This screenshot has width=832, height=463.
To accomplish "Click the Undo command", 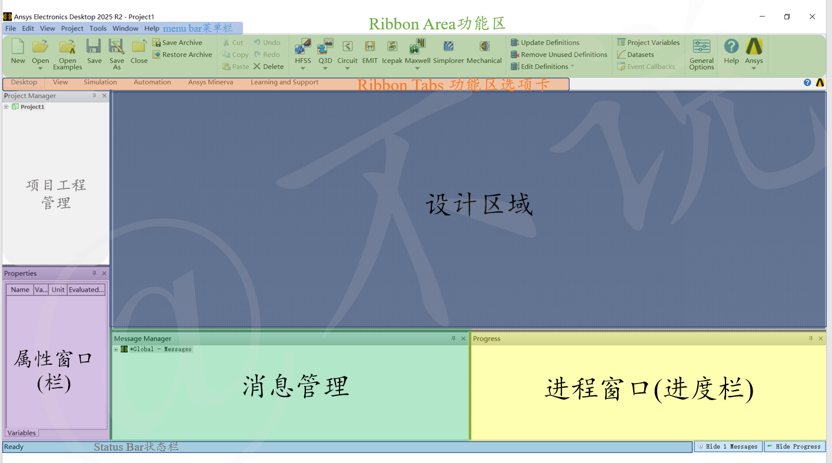I will tap(267, 42).
